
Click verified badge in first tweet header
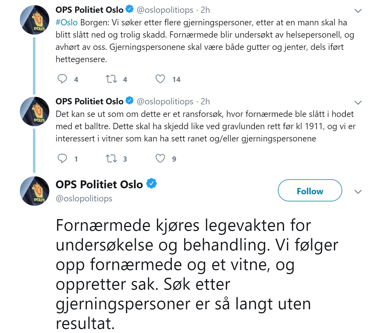pos(129,9)
